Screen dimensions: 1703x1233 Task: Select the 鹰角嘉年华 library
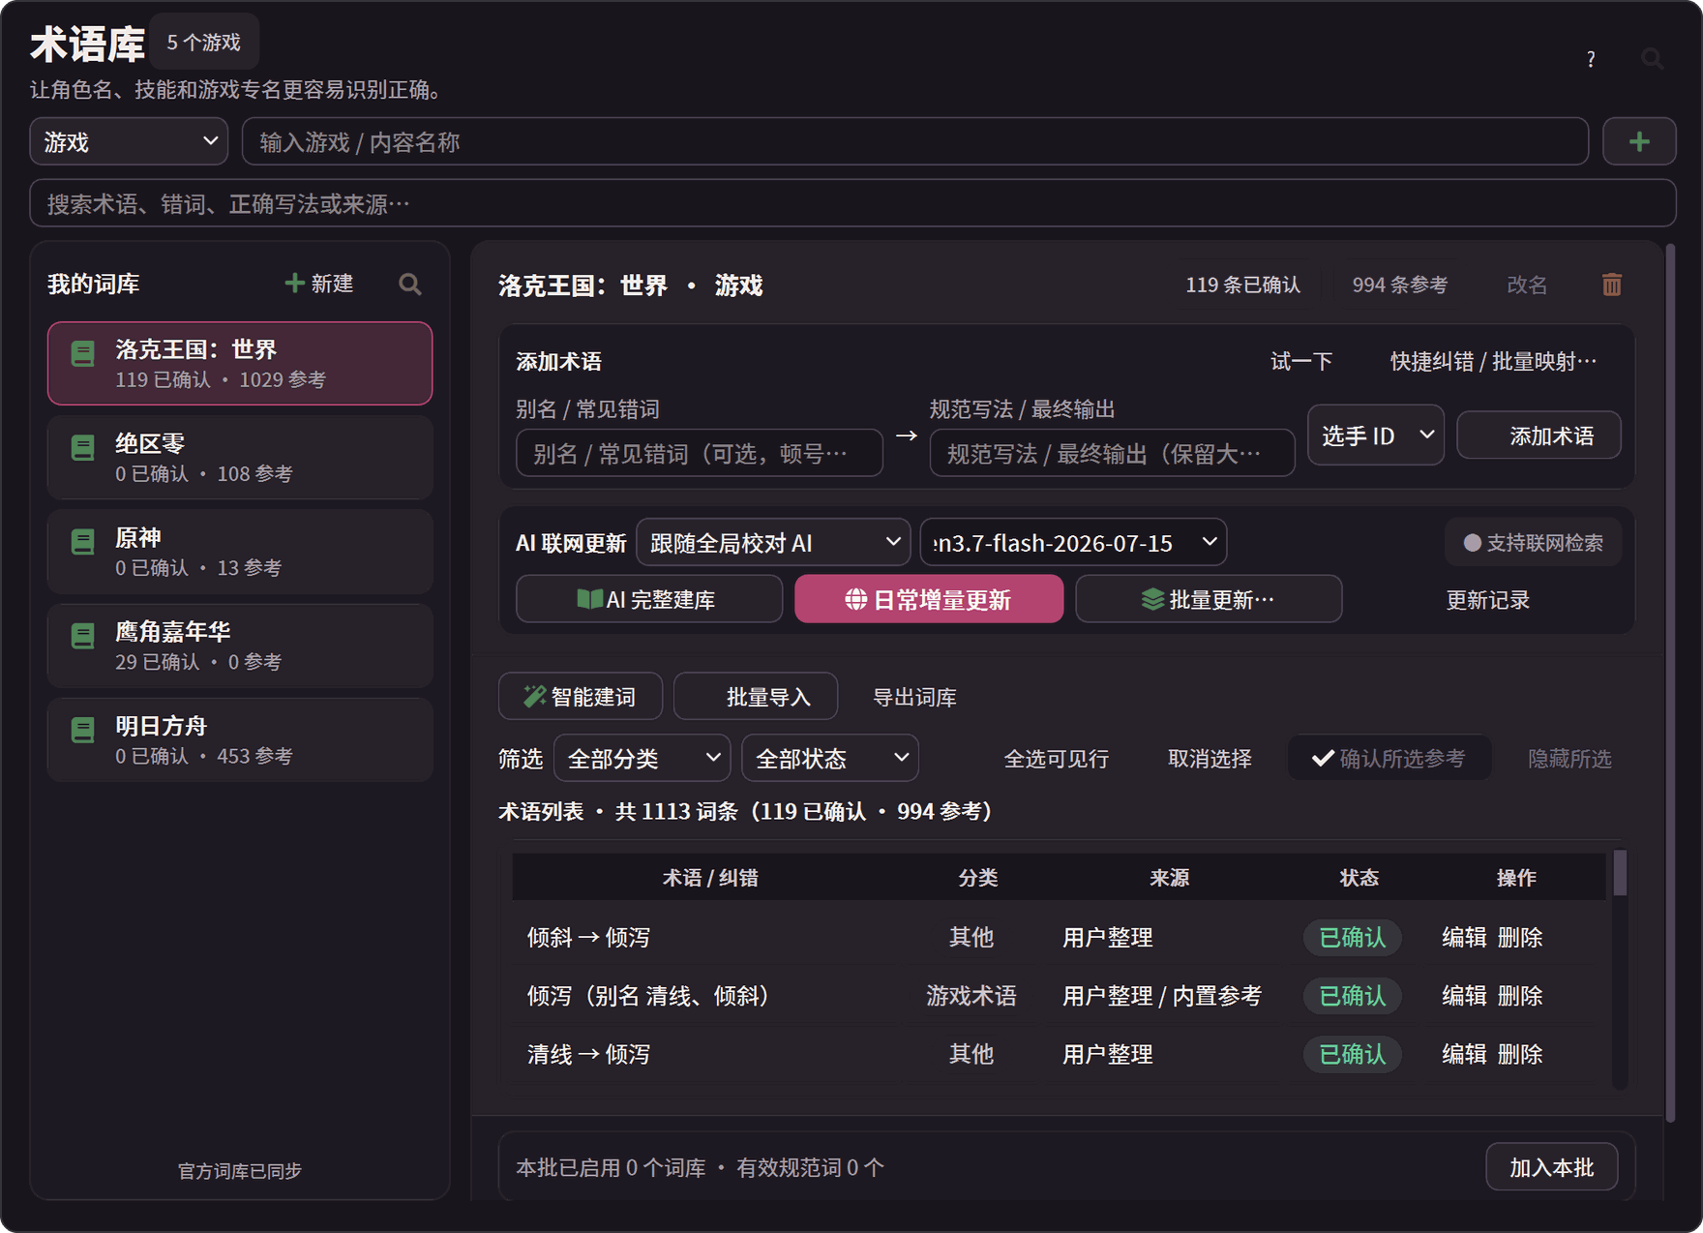click(x=240, y=646)
